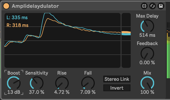Click the Save Preset disk icon
Screen dimensions: 170x100
161,6
